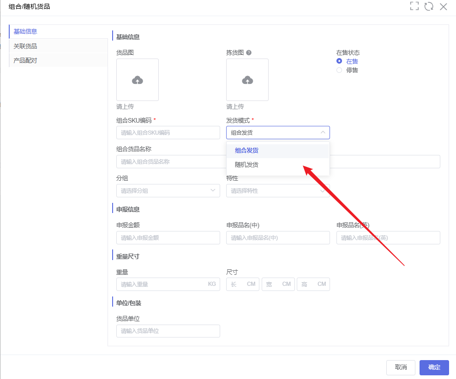The height and width of the screenshot is (379, 456).
Task: Choose the 随机发货 option in the list
Action: [x=278, y=165]
